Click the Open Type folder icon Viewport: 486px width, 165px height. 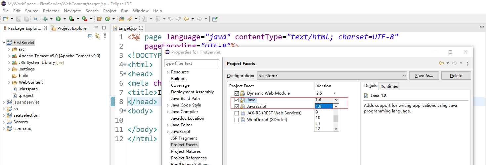click(122, 19)
